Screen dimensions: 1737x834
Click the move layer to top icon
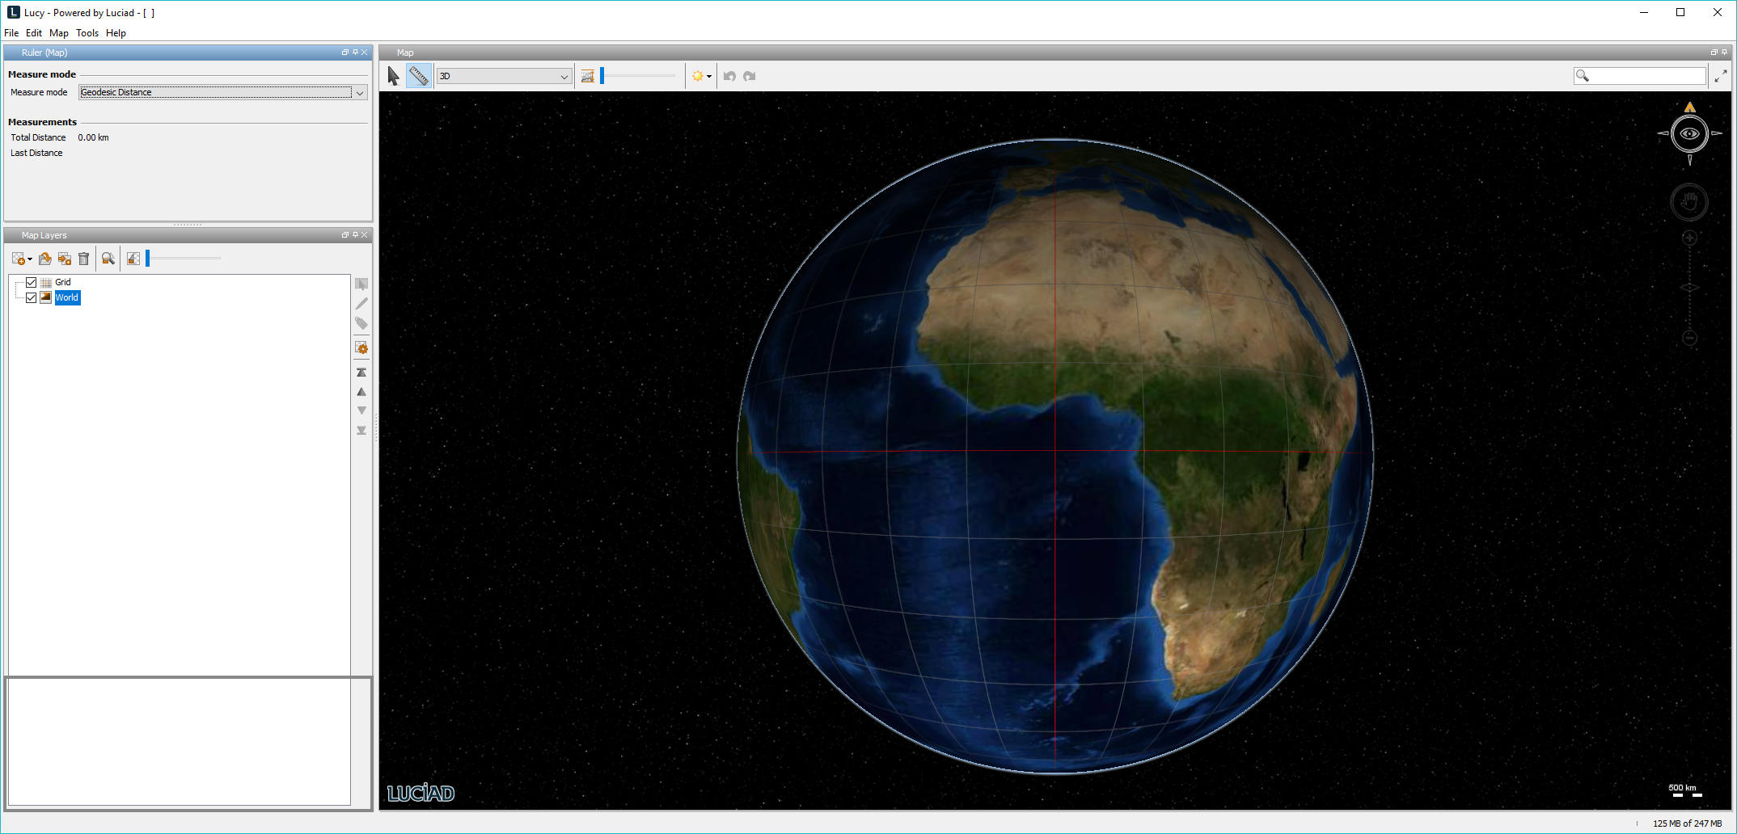[361, 373]
